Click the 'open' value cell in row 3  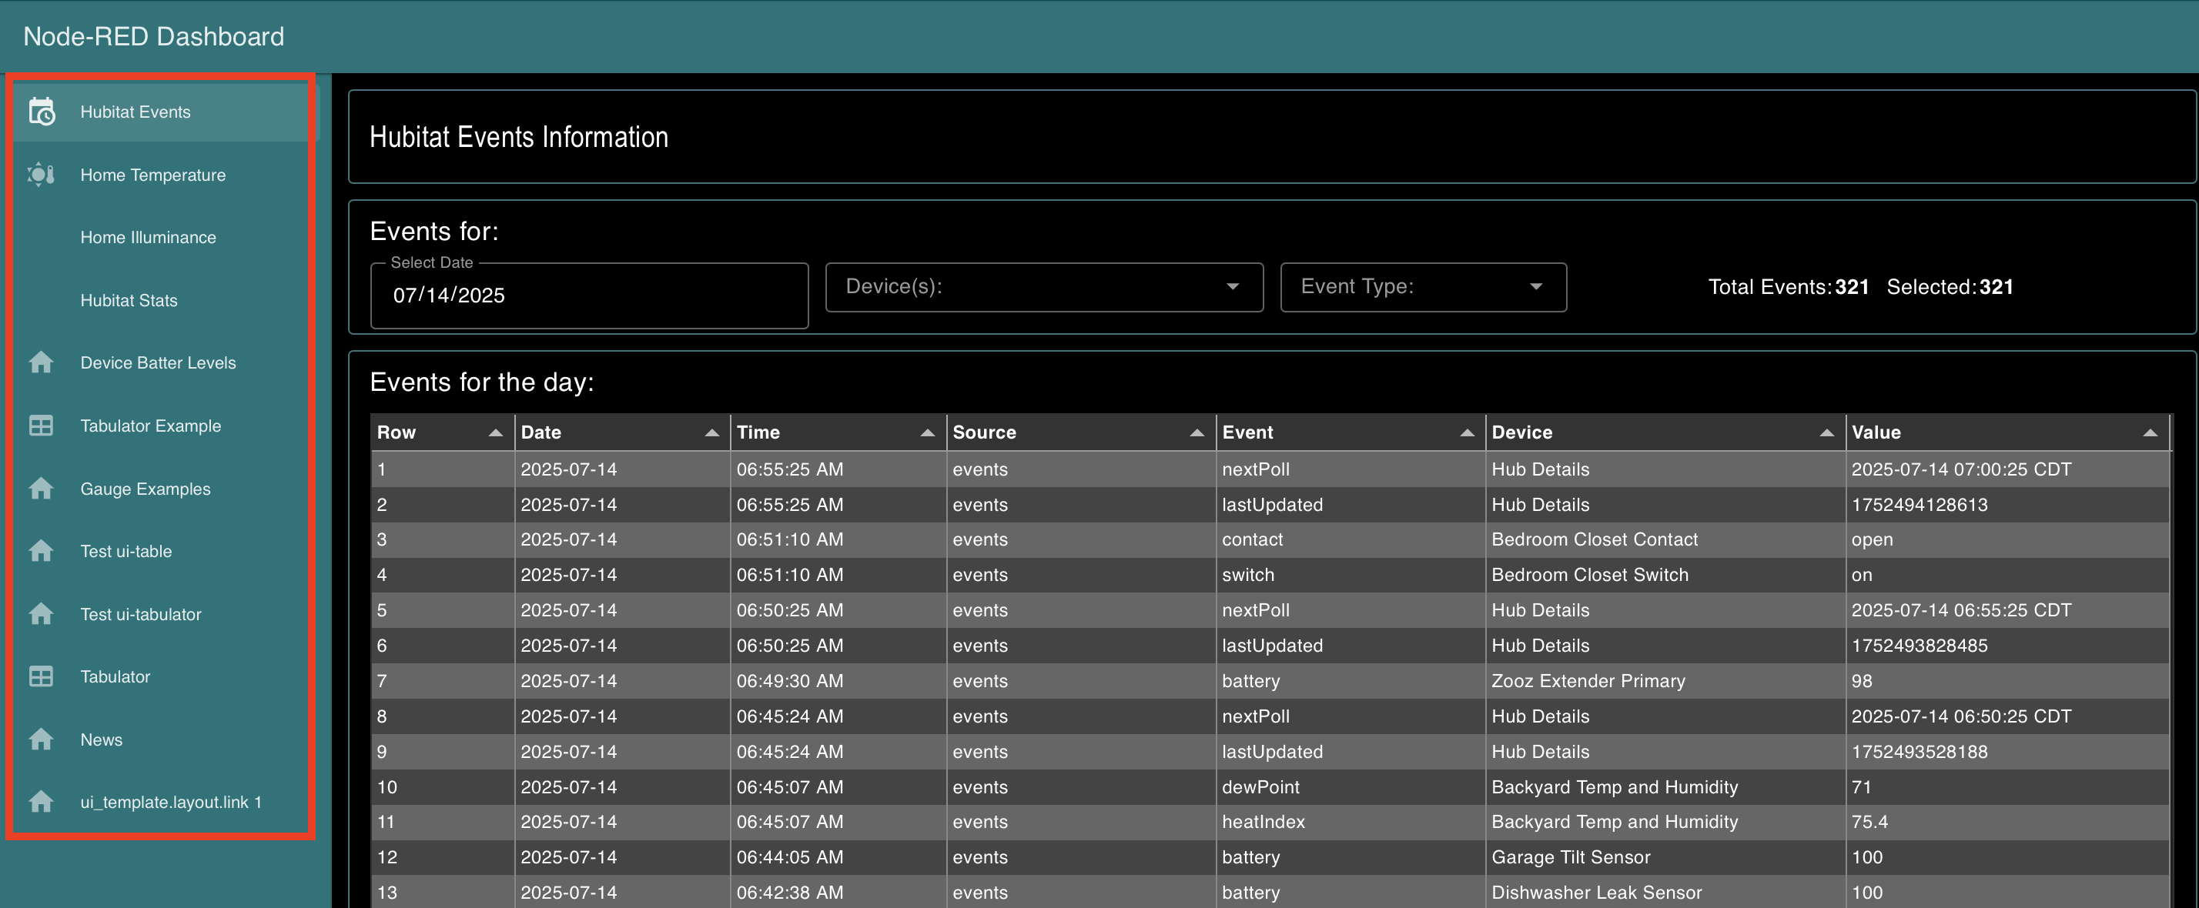(2007, 539)
